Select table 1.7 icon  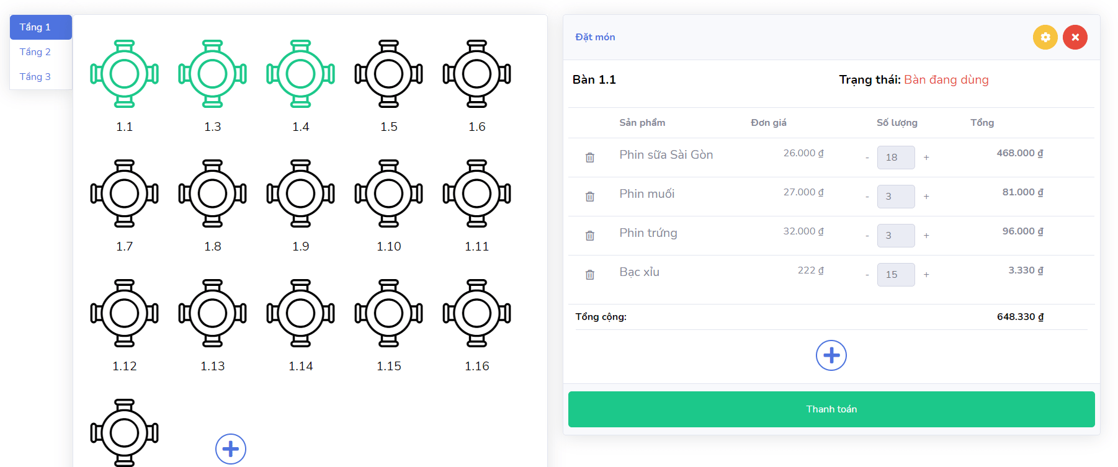tap(124, 193)
